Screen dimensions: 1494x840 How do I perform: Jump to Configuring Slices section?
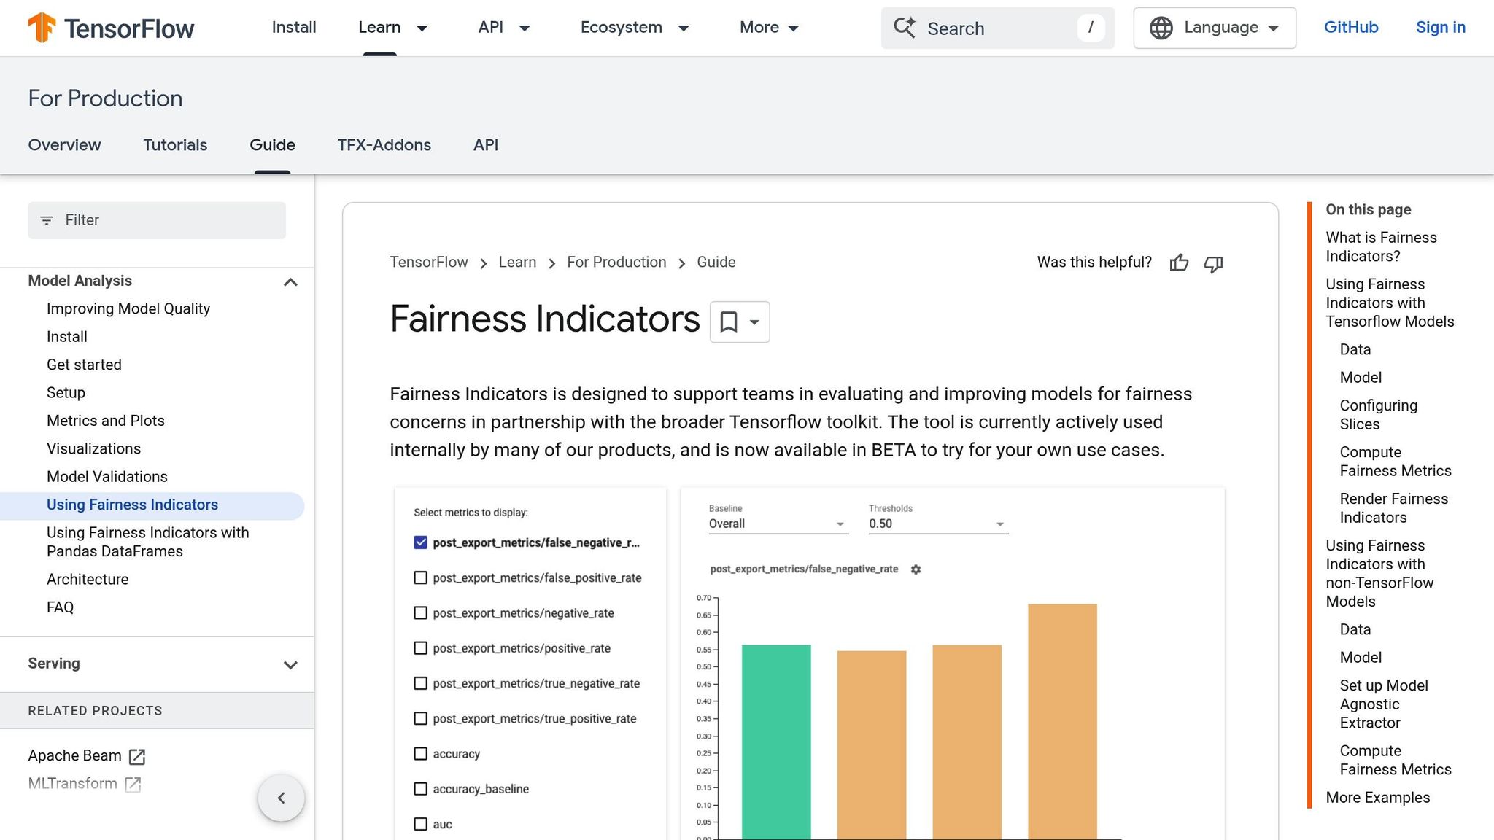(1378, 415)
